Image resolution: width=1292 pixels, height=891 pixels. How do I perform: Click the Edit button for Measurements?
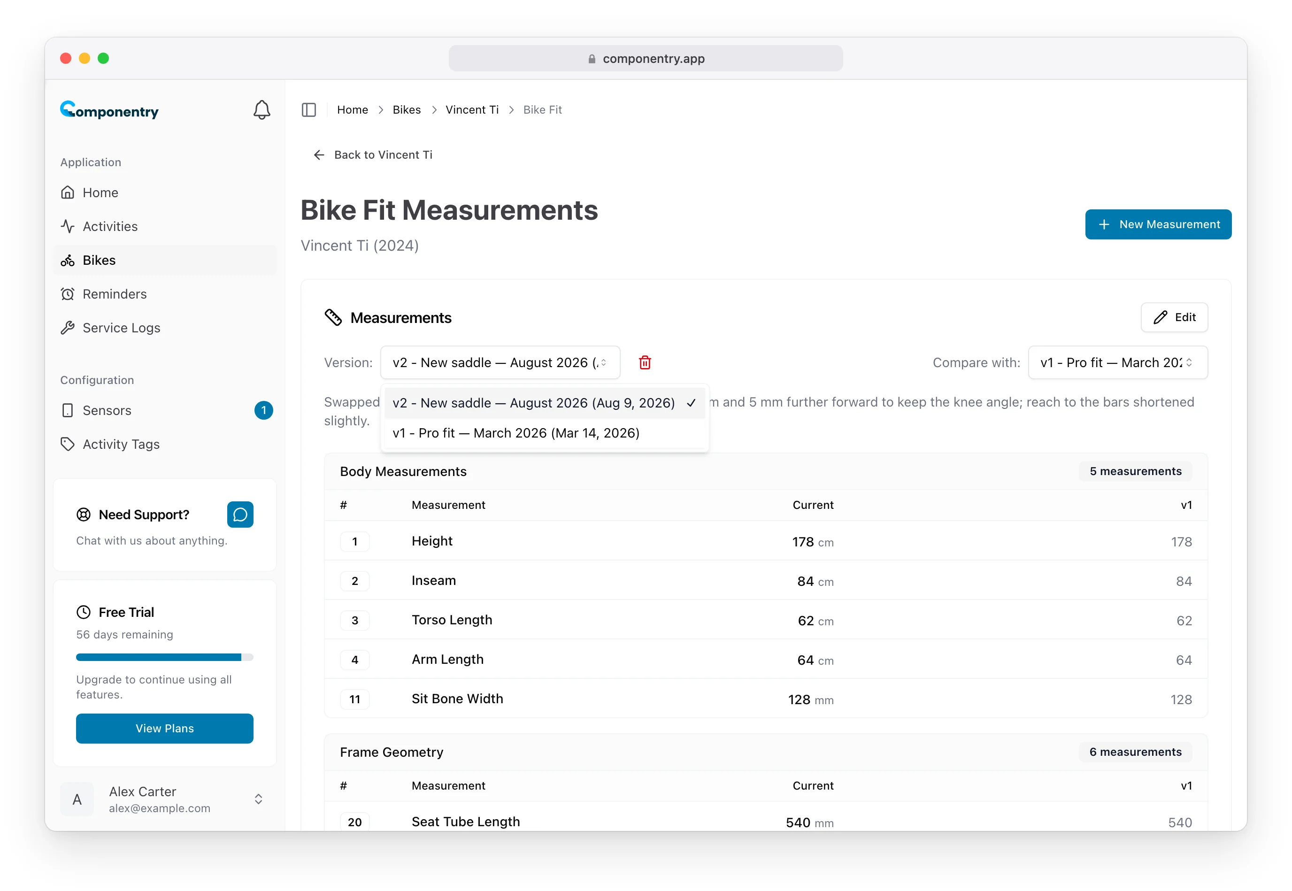point(1174,318)
